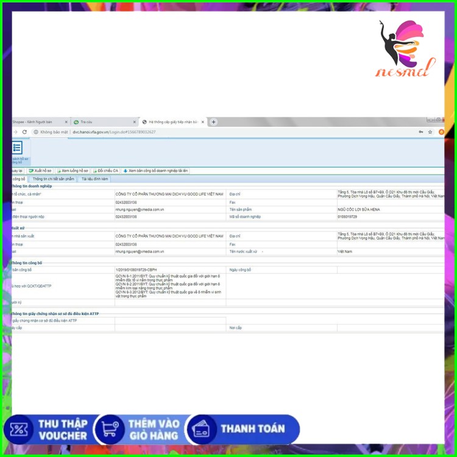Open a new browser tab with plus
Screen dimensions: 457x457
point(213,122)
